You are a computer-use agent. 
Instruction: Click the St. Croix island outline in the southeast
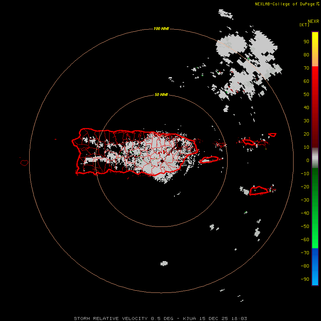[259, 190]
